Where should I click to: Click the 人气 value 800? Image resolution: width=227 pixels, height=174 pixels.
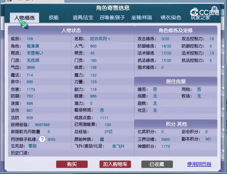(x=93, y=46)
